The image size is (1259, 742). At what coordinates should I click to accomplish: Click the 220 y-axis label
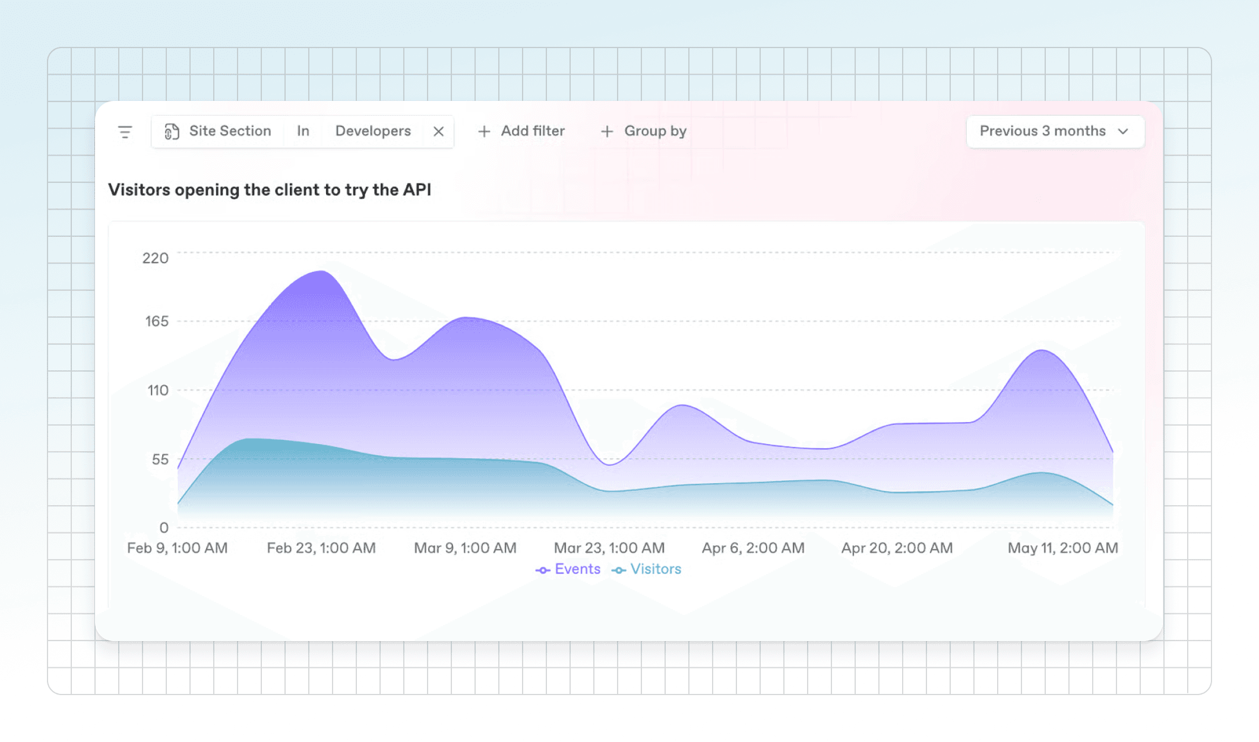[x=156, y=258]
